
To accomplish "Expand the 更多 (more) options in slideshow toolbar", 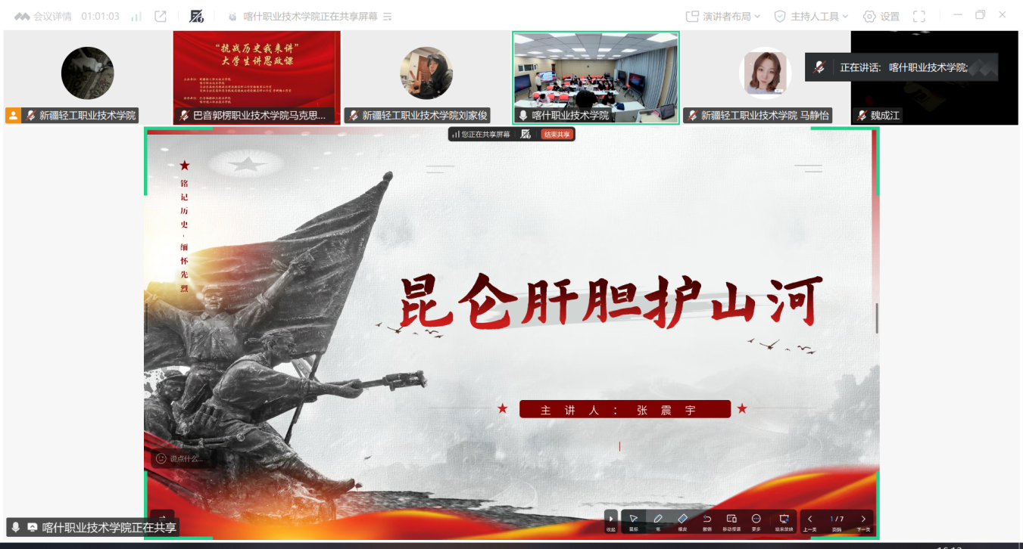I will 756,520.
